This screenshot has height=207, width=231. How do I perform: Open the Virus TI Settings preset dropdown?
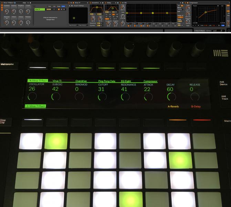pyautogui.click(x=80, y=6)
